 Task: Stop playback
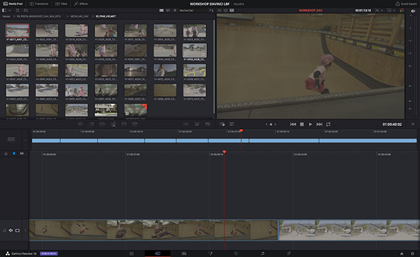[x=302, y=124]
